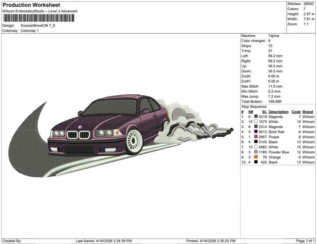Select the Black swatch for thread 5145

point(255,142)
